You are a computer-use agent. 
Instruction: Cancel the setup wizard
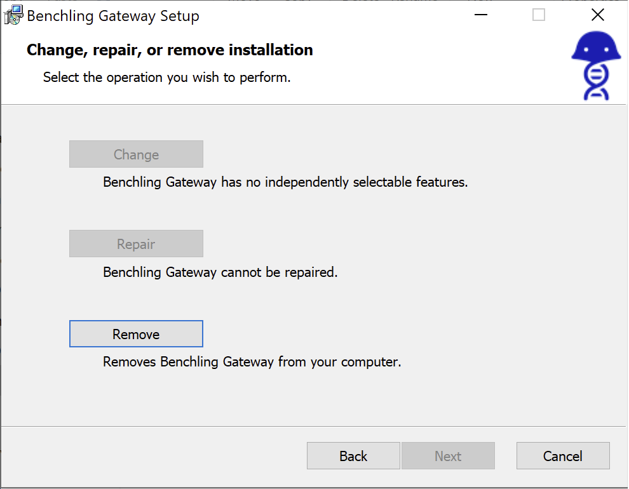point(563,456)
